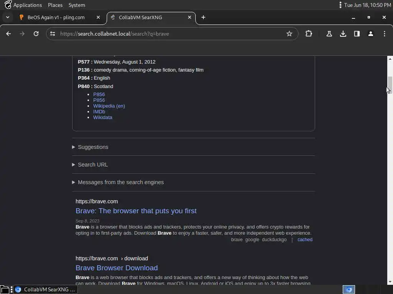Click the https://brave.com result URL
393x294 pixels.
click(97, 201)
